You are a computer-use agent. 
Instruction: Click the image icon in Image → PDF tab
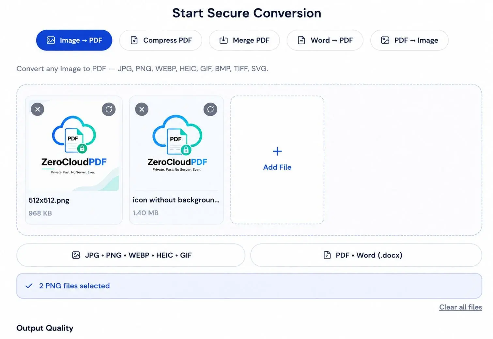[x=51, y=40]
